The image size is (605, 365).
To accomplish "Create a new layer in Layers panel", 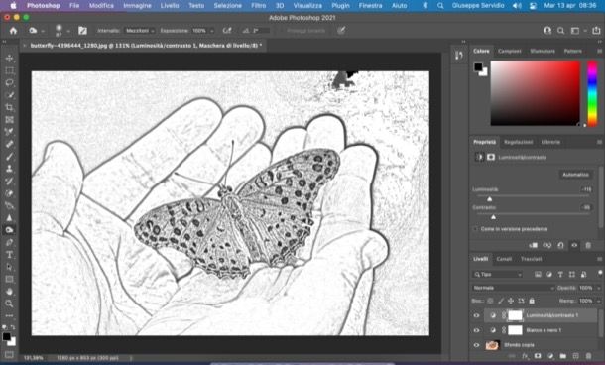I will pos(575,356).
